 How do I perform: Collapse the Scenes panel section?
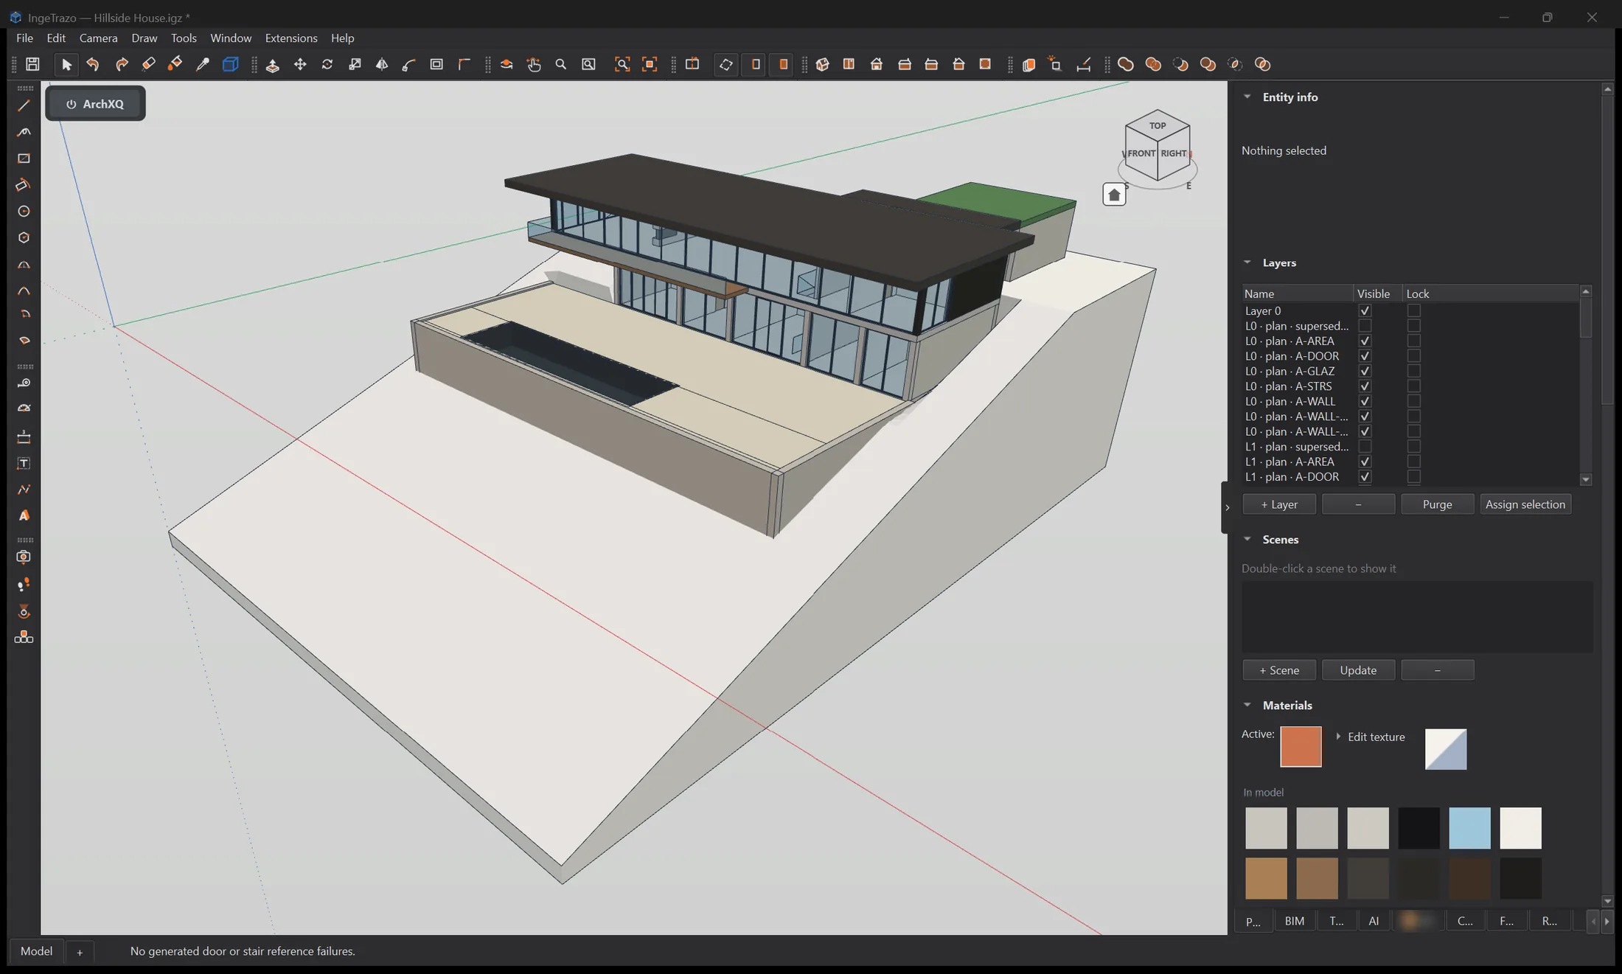[1247, 540]
